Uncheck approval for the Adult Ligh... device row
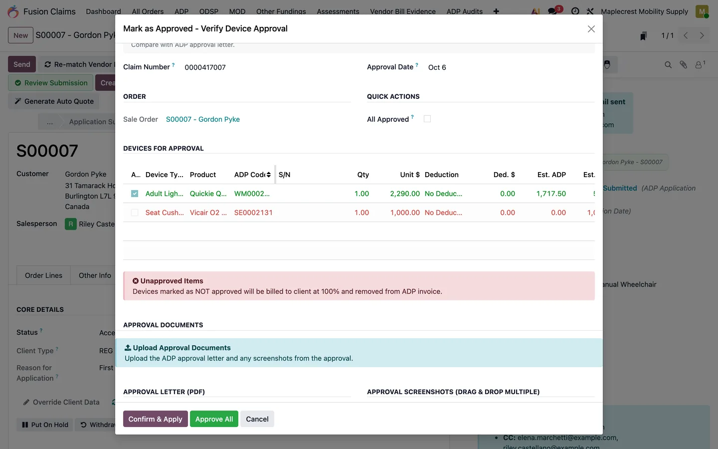 coord(135,194)
